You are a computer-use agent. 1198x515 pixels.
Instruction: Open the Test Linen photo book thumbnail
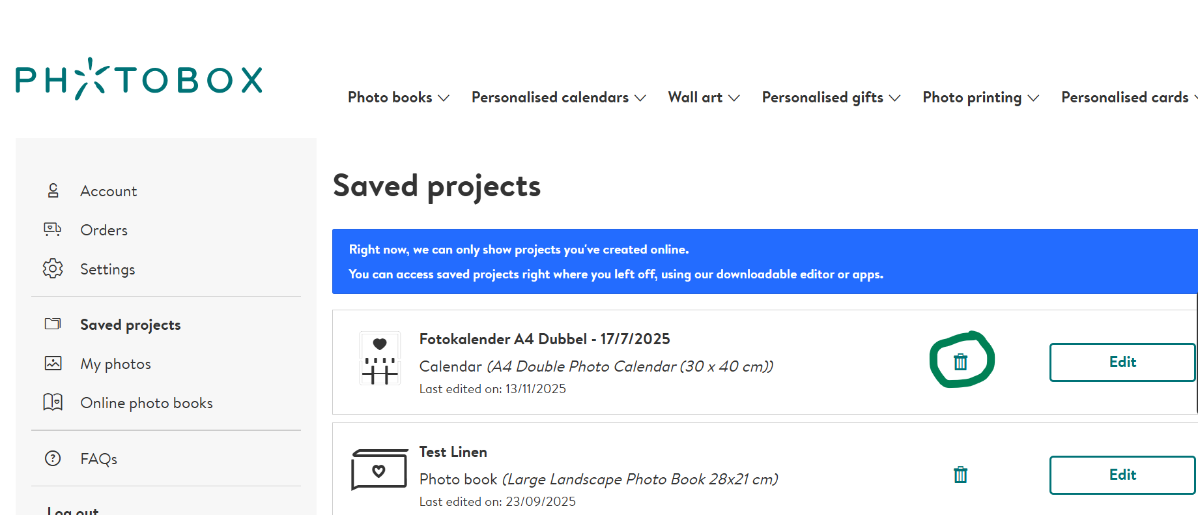[x=379, y=469]
